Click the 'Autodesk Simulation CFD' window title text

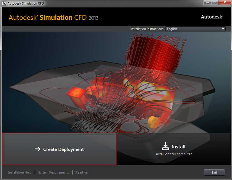pyautogui.click(x=26, y=3)
